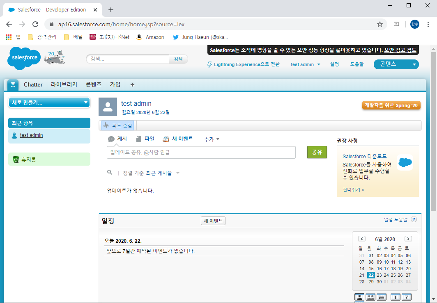Screen dimensions: 437x303
Task: Select the Post publisher action
Action: pyautogui.click(x=117, y=139)
